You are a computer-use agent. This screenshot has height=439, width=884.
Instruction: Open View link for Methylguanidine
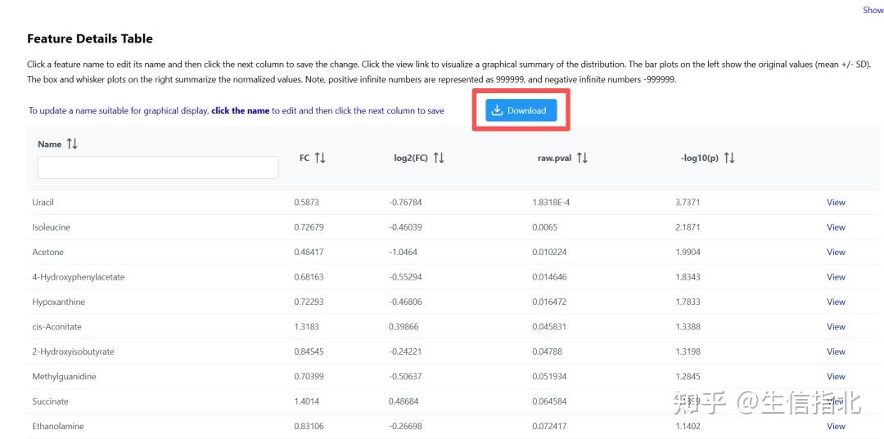836,377
